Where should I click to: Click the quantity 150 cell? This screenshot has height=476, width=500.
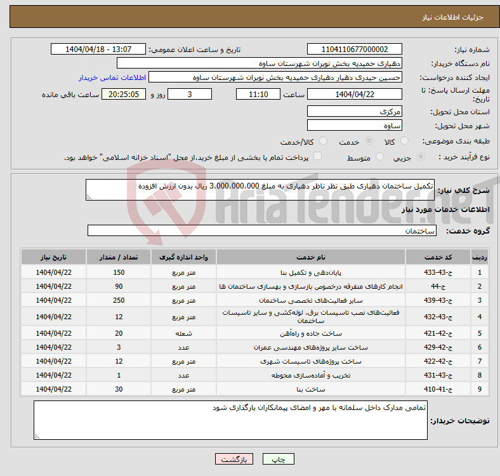click(x=119, y=272)
